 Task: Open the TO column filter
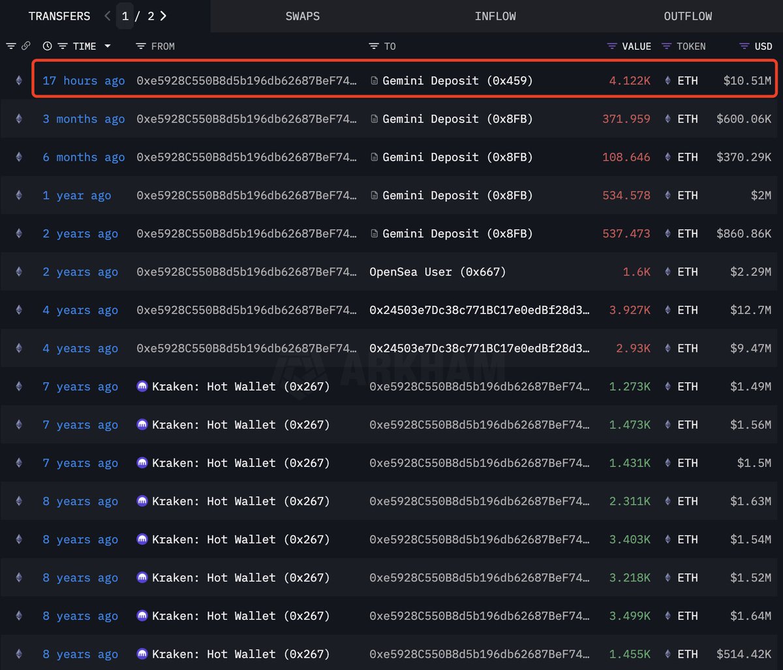(x=374, y=46)
